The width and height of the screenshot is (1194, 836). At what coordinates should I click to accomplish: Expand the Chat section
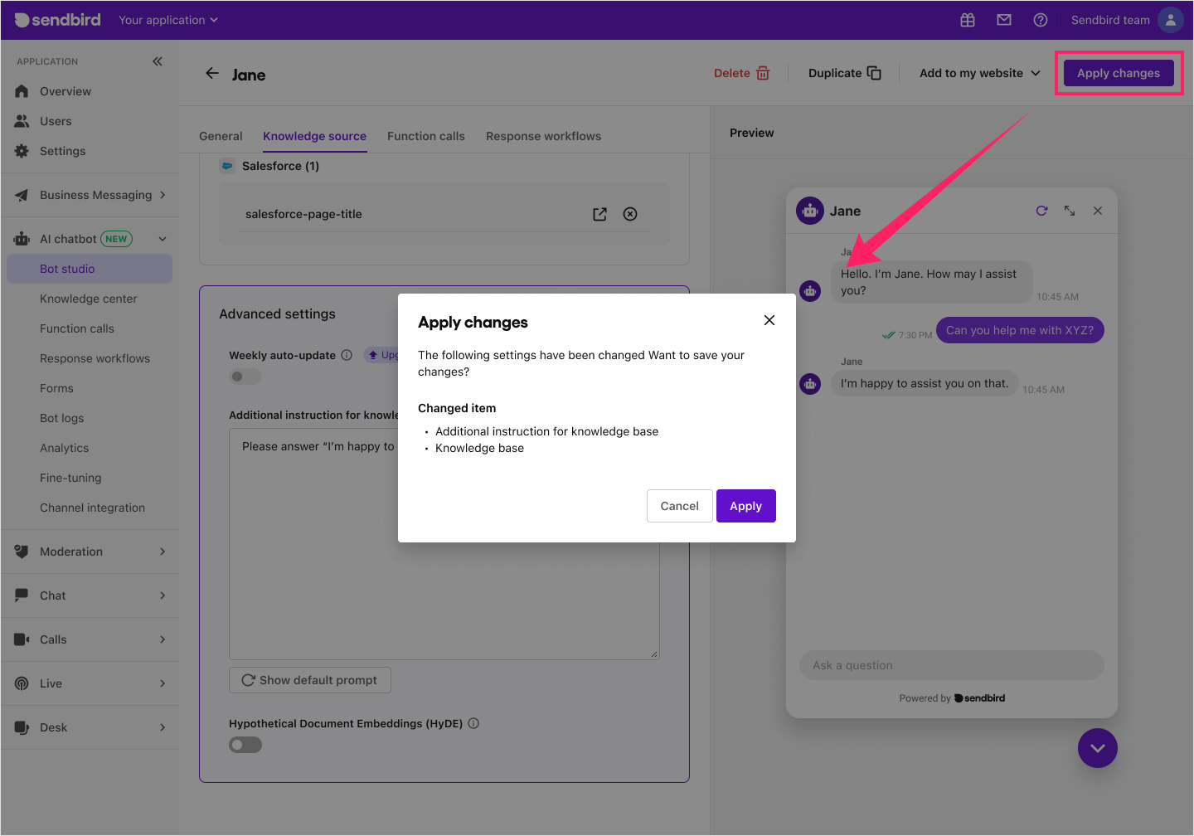tap(90, 595)
